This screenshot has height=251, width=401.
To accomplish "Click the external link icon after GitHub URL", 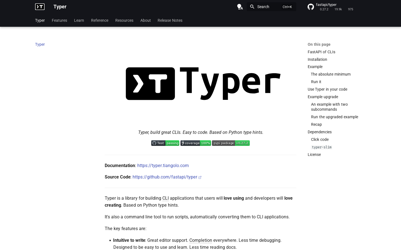I will pos(200,177).
